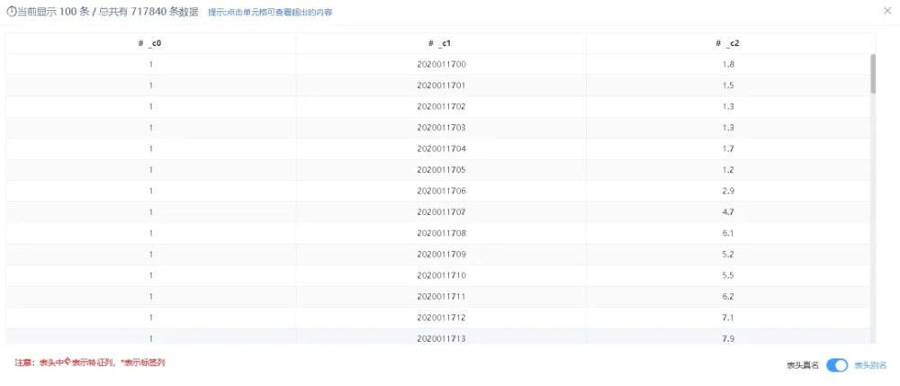The height and width of the screenshot is (386, 900).
Task: Click _c0 value in row 2020011706
Action: [x=150, y=191]
